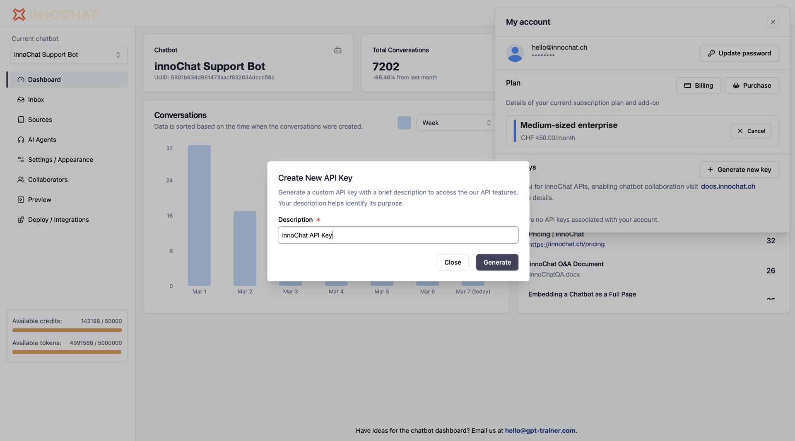Click Mar 7 (today) axis label

click(x=473, y=292)
